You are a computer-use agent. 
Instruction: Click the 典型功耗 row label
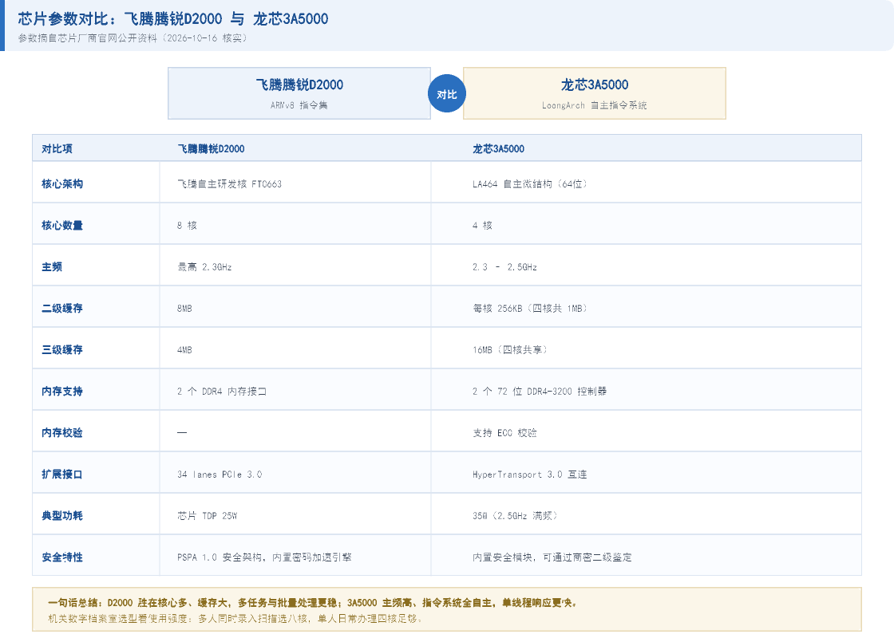(62, 516)
